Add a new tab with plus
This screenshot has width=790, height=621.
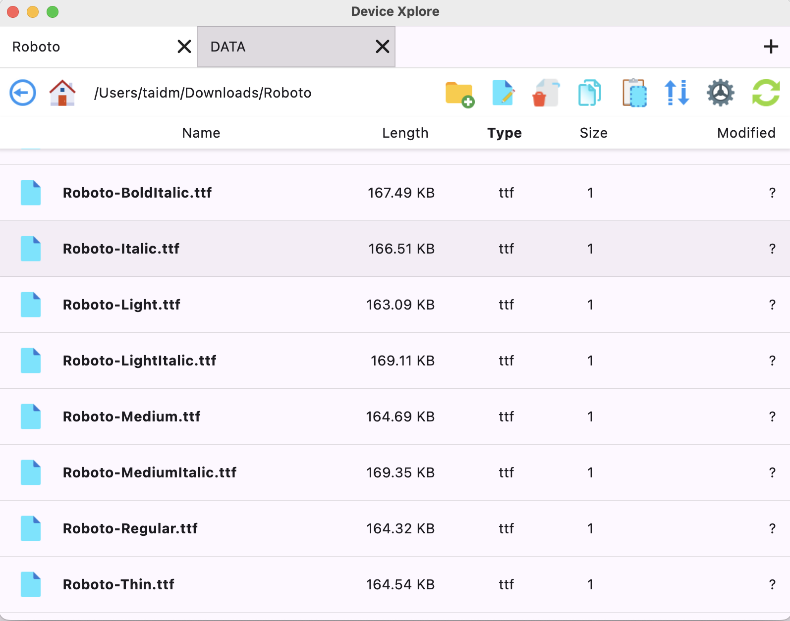coord(771,47)
